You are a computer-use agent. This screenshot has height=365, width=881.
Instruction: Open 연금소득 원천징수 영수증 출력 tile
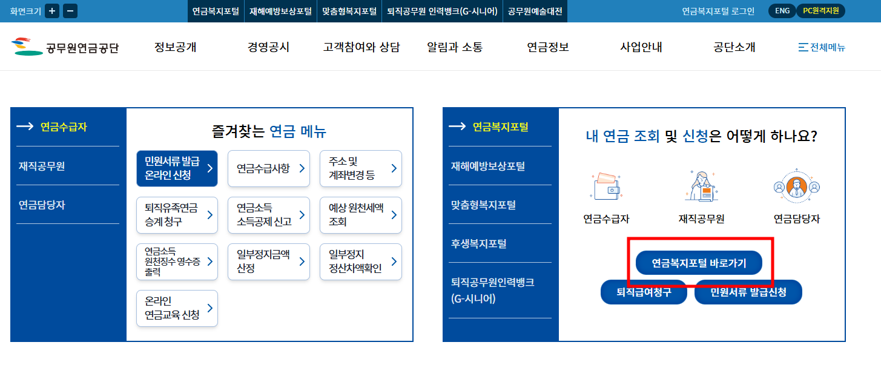[177, 261]
